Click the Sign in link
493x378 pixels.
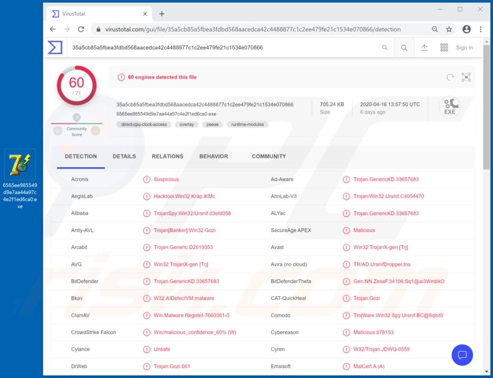(x=464, y=47)
